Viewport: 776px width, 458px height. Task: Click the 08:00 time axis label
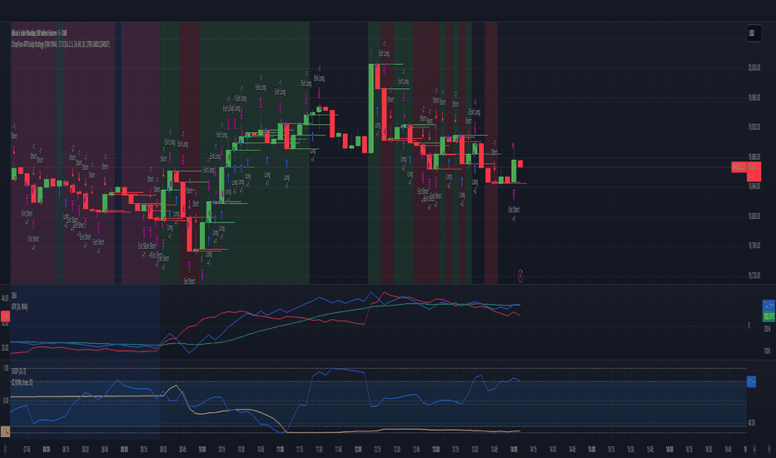tap(46, 450)
